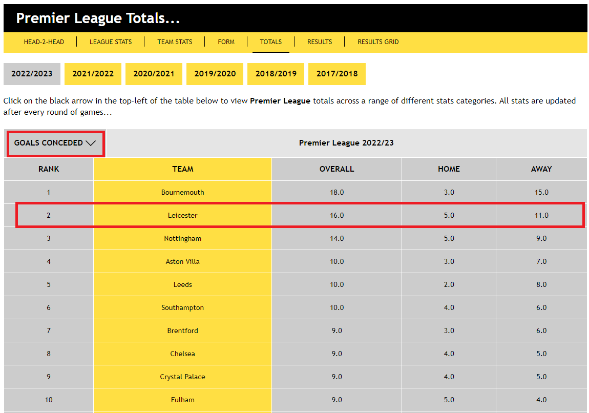The image size is (589, 413).
Task: Open the RESULTS tab
Action: 319,42
